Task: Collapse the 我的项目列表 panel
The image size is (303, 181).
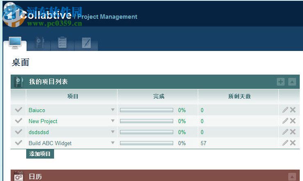Action: click(292, 82)
